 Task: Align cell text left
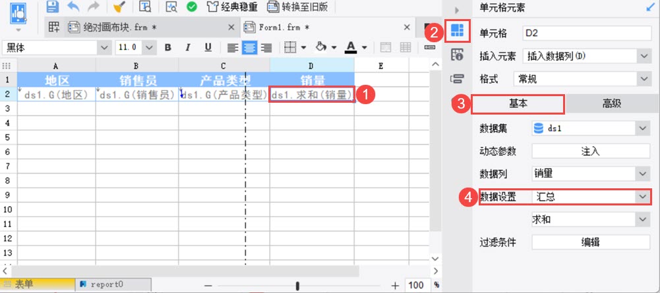click(232, 48)
